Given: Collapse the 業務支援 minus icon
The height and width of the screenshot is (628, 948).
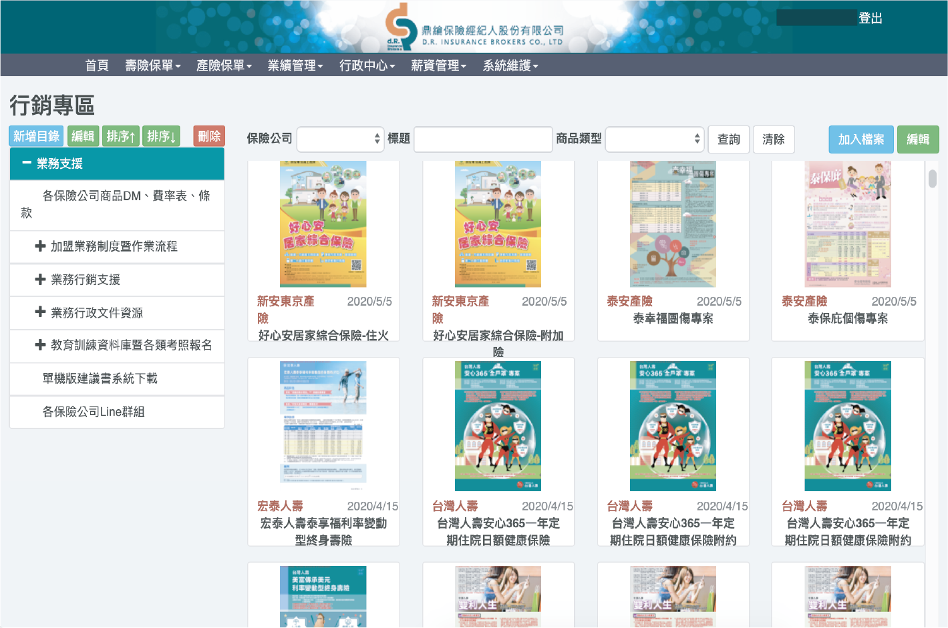Looking at the screenshot, I should tap(27, 163).
